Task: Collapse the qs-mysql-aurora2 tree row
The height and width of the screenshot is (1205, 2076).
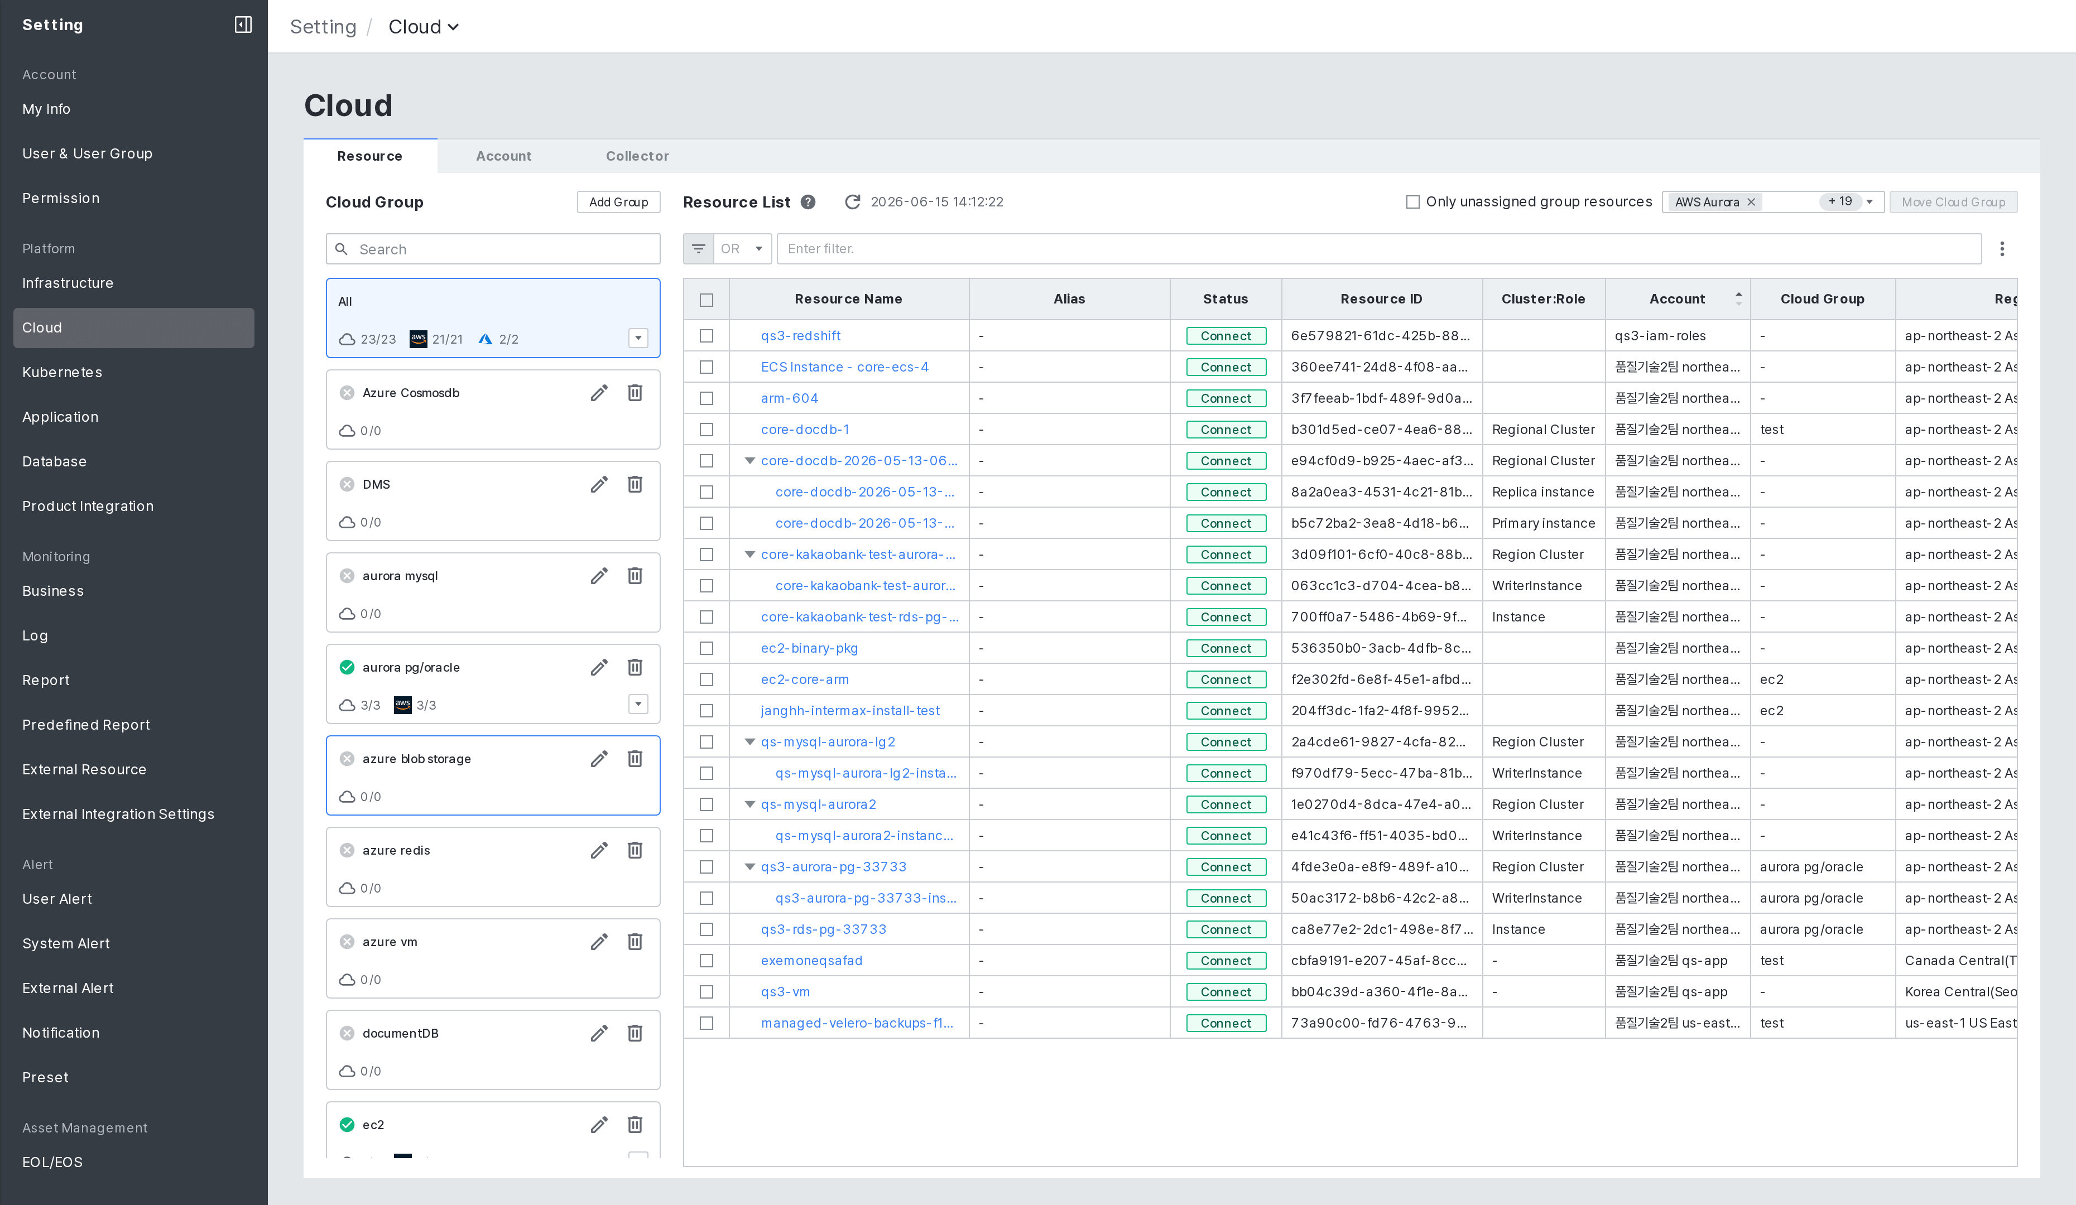Action: 749,804
